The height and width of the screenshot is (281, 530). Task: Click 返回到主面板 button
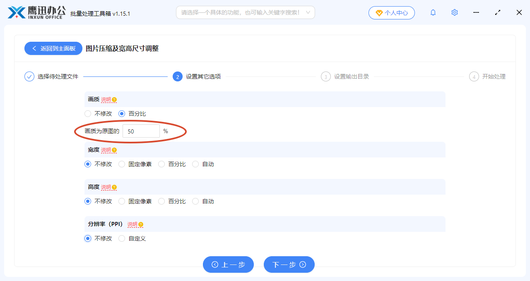point(53,48)
